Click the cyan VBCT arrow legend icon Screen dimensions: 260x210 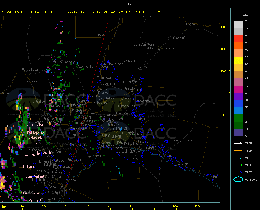point(238,158)
